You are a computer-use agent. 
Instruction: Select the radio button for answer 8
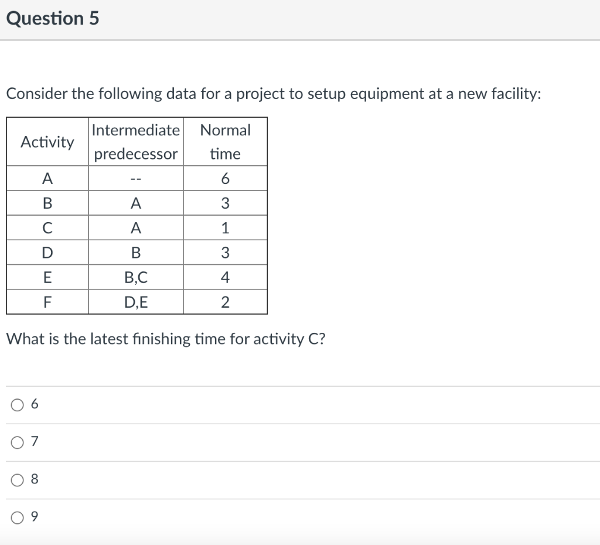16,479
